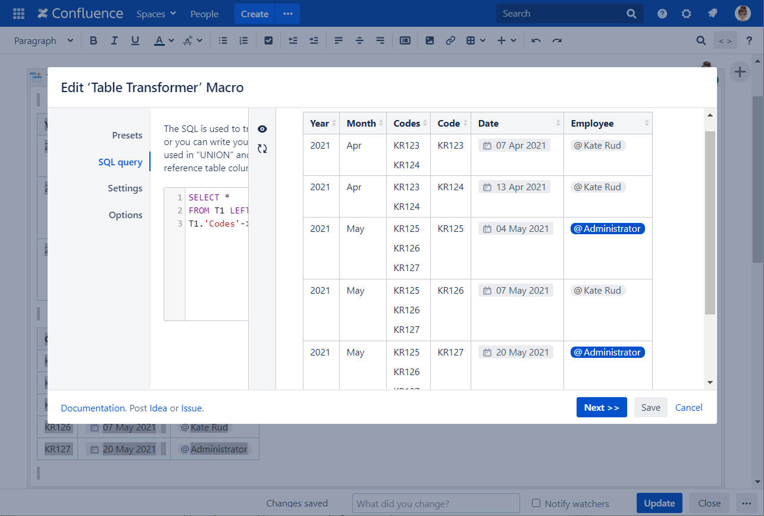Expand the Paragraph style dropdown

pyautogui.click(x=43, y=40)
